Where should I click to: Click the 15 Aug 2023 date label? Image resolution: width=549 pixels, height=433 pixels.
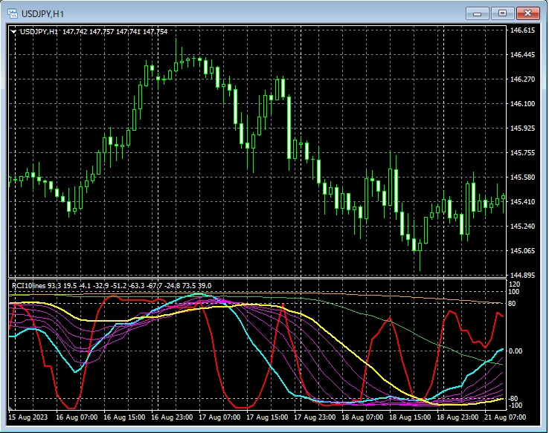[x=28, y=419]
